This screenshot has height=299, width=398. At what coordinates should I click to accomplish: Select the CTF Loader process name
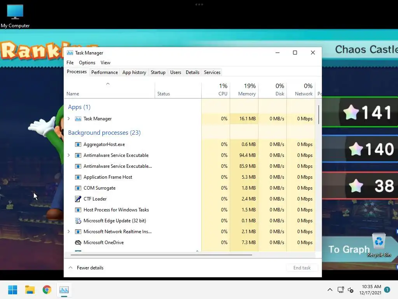pyautogui.click(x=95, y=199)
